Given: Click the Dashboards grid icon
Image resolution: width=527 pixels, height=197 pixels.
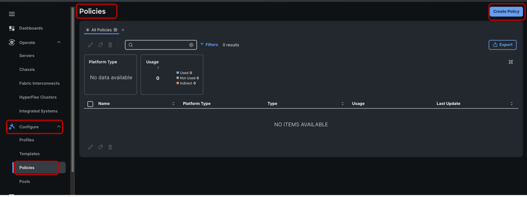Looking at the screenshot, I should 12,28.
